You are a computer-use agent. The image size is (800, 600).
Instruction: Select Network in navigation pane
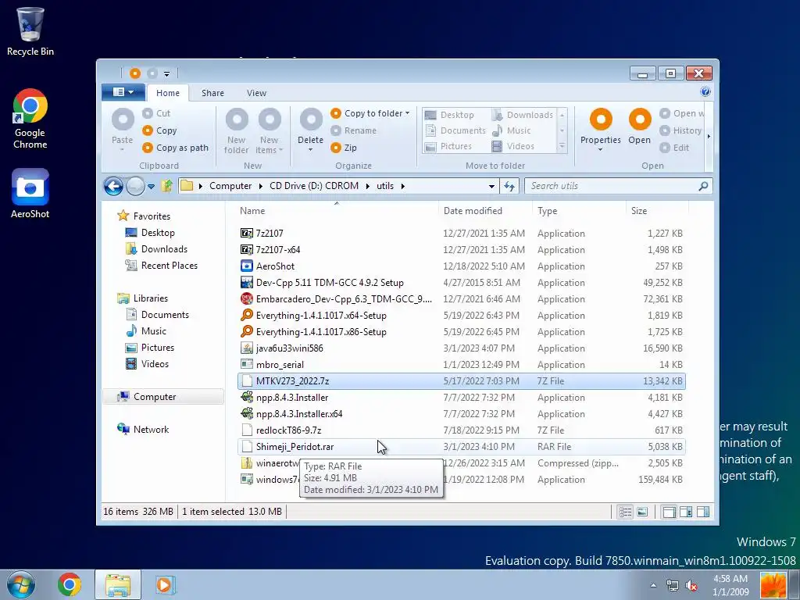(151, 430)
